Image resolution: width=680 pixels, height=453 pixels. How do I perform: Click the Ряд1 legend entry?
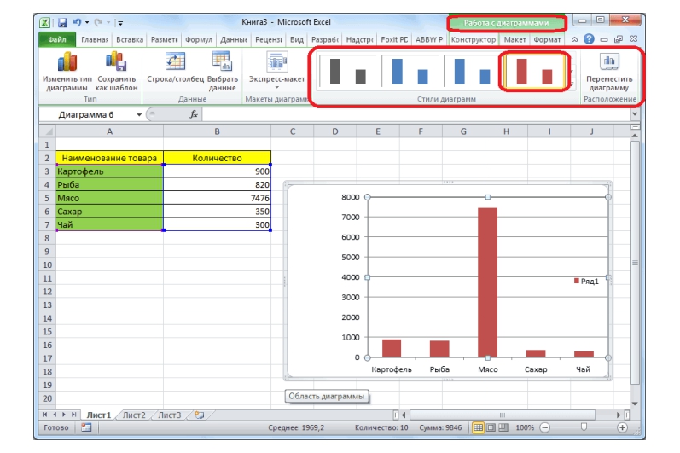(x=586, y=282)
